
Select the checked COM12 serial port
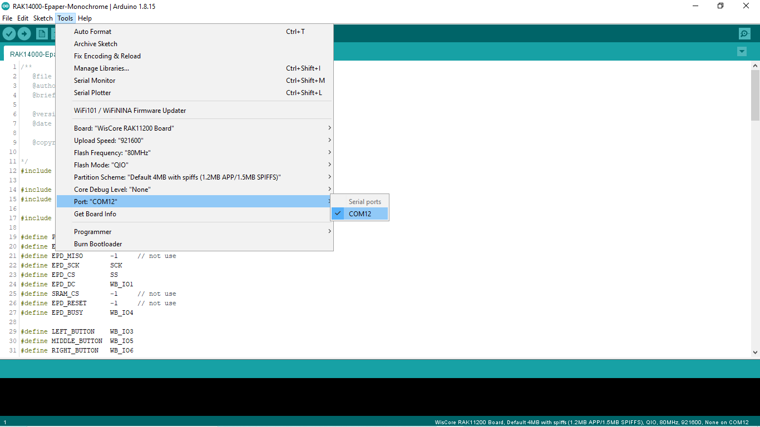[x=360, y=213]
